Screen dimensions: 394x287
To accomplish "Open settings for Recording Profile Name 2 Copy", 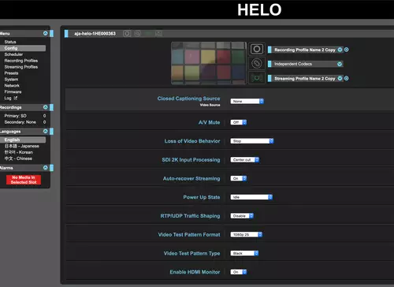I will (347, 50).
